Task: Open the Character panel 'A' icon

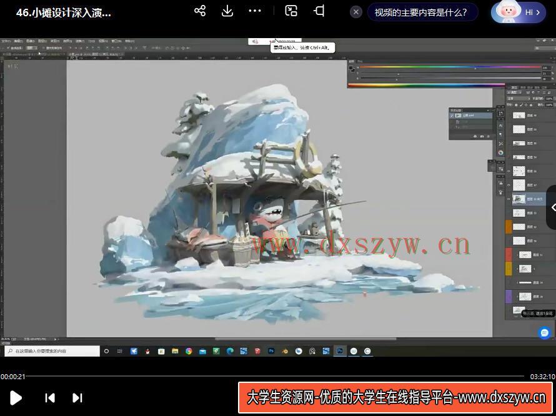Action: tap(500, 125)
